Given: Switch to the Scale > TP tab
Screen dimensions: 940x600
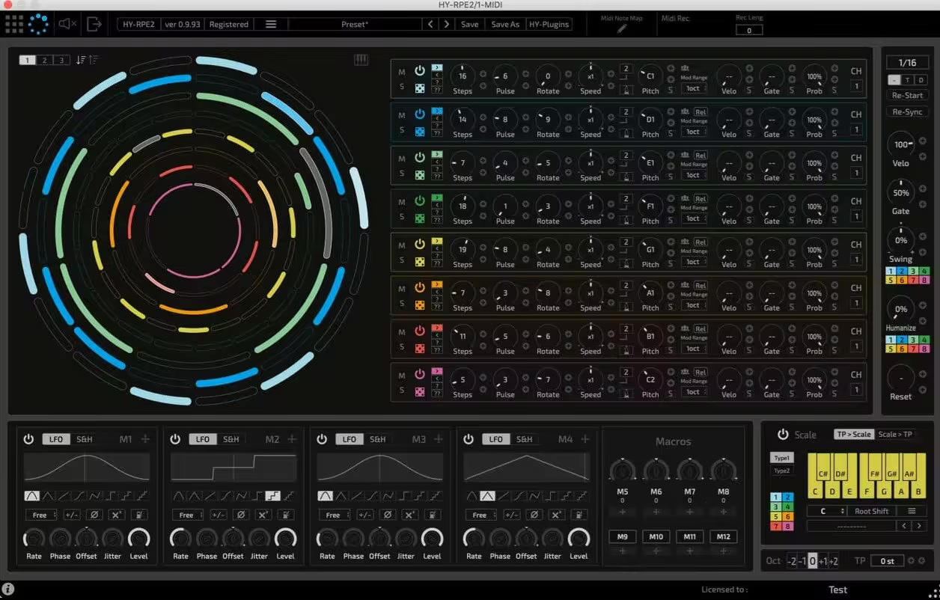Looking at the screenshot, I should tap(895, 434).
